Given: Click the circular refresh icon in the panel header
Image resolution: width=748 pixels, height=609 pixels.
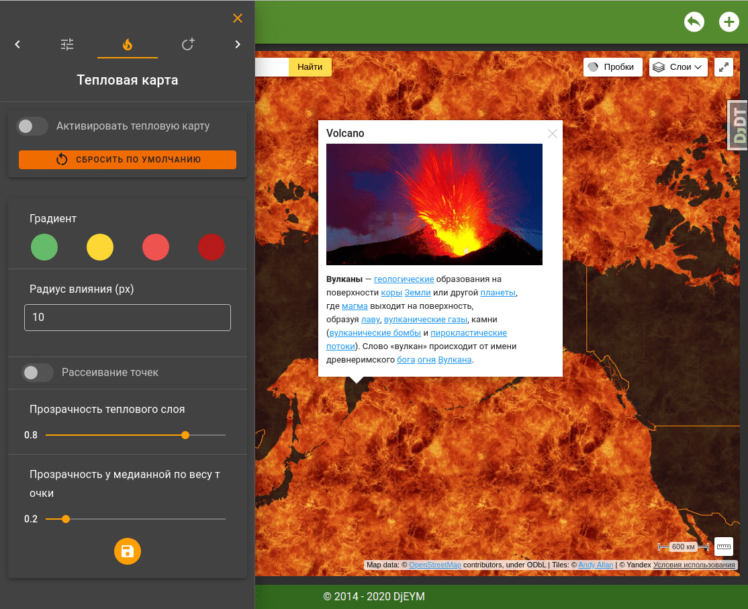Looking at the screenshot, I should point(187,44).
